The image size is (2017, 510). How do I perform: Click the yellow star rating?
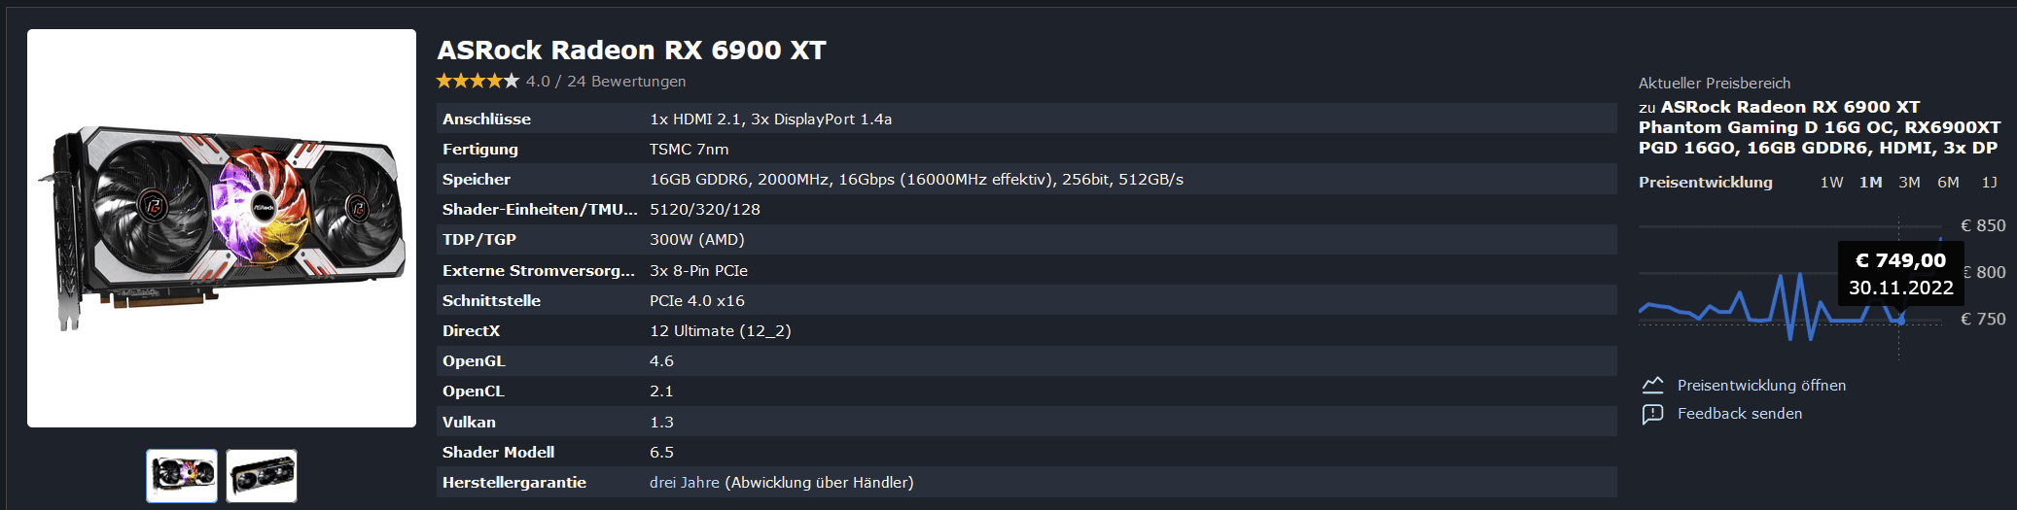click(x=478, y=82)
